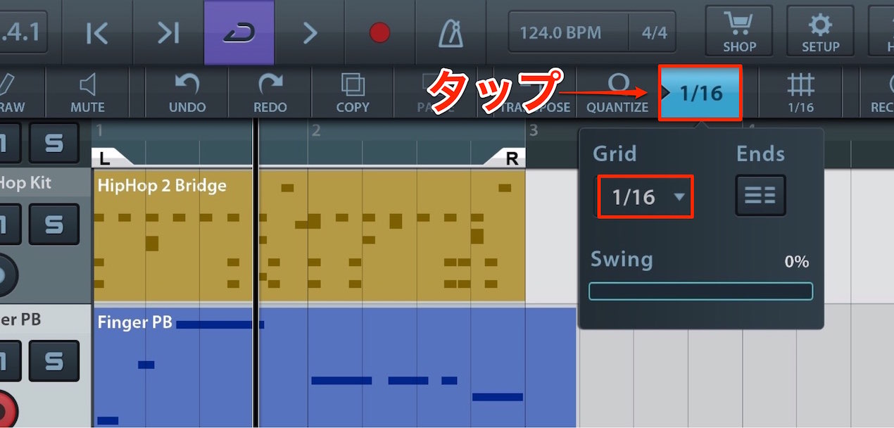
Task: Open the SHOP cart icon
Action: pyautogui.click(x=739, y=32)
